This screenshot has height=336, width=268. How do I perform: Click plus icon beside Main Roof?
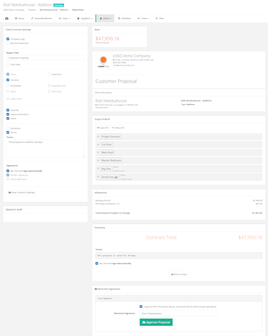(98, 153)
